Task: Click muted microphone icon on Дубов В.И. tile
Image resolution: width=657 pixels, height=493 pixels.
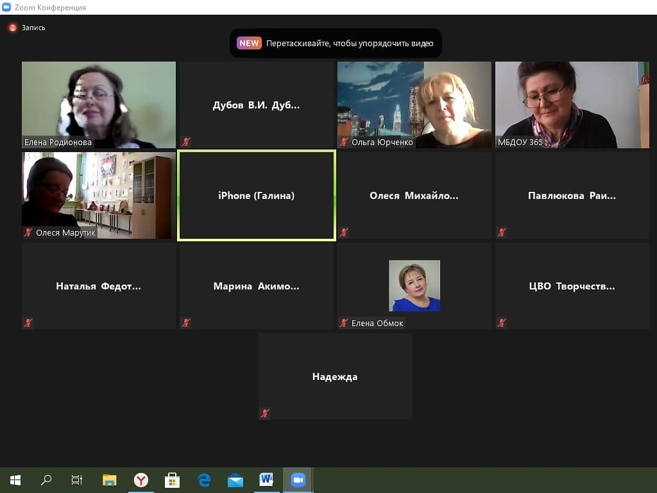Action: tap(186, 142)
